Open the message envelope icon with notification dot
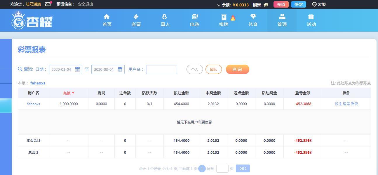The width and height of the screenshot is (378, 175). pos(48,4)
